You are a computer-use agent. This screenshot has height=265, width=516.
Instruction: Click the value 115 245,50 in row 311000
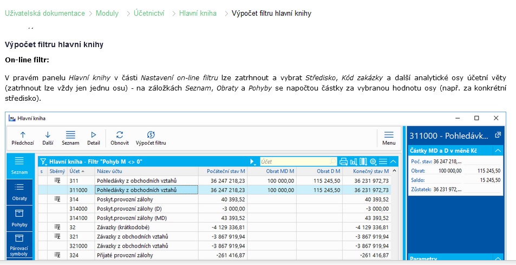click(x=327, y=190)
